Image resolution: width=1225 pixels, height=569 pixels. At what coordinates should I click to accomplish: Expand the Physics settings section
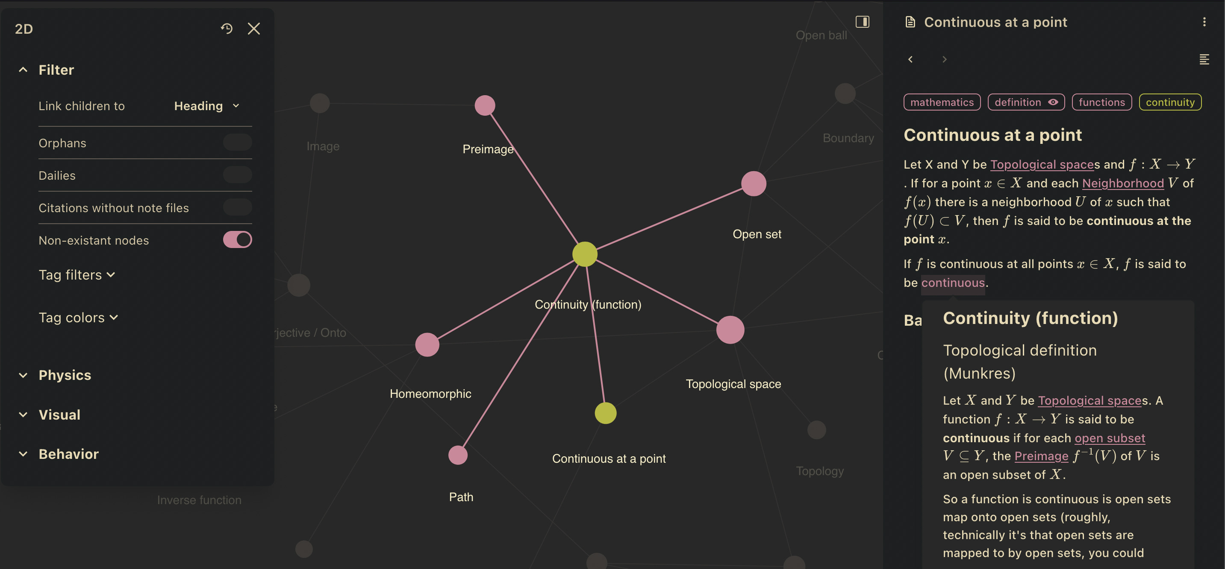[65, 375]
